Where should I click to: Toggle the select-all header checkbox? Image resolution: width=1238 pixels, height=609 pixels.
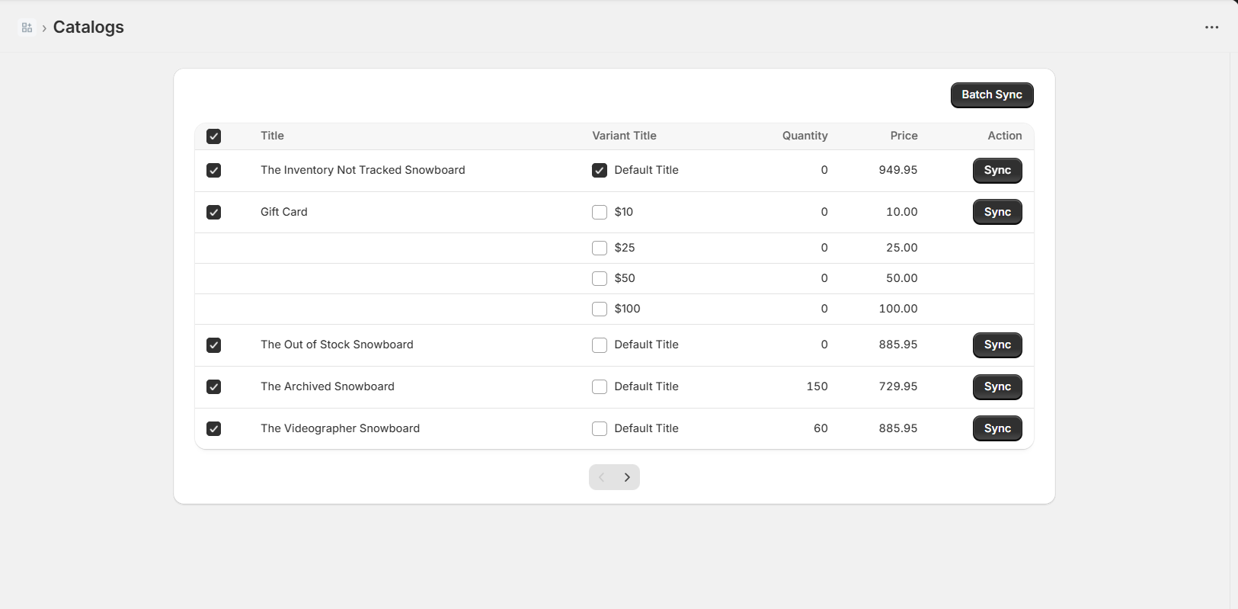(214, 136)
